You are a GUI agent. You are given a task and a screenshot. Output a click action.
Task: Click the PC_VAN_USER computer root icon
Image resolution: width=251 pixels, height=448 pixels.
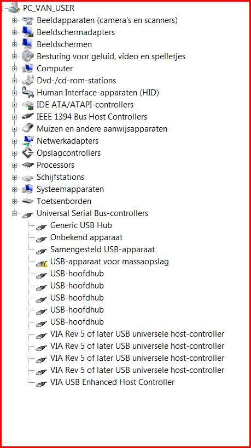(x=15, y=8)
